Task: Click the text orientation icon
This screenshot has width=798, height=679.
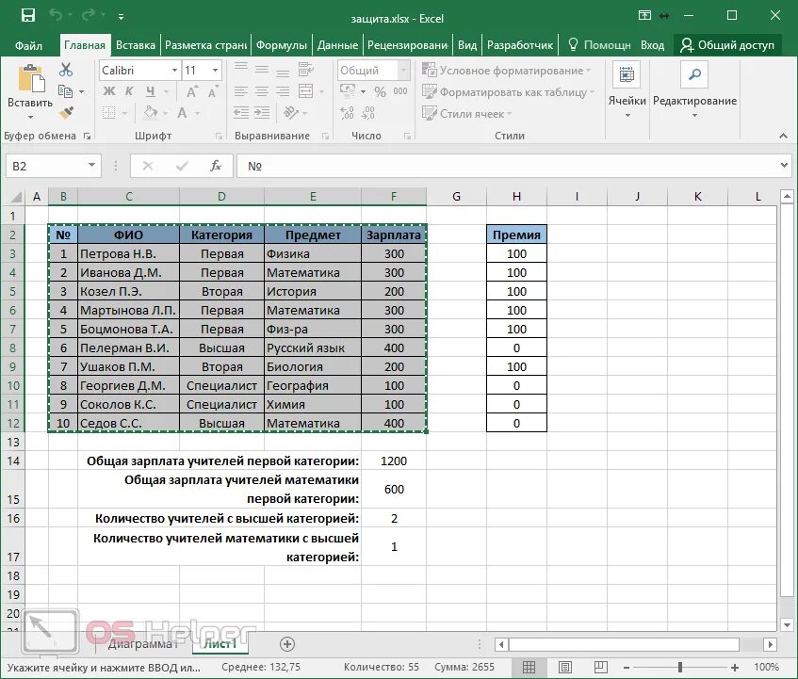Action: point(290,112)
